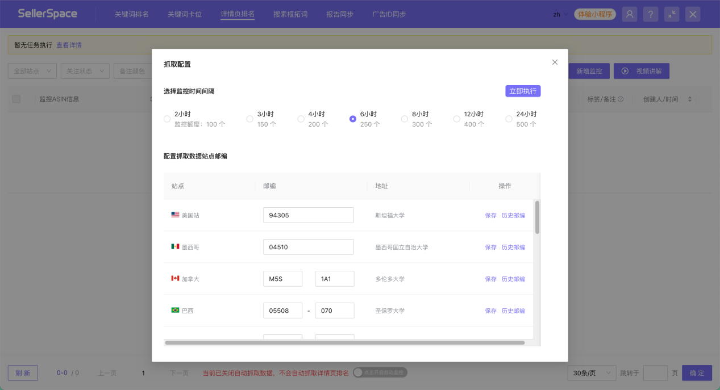Click the Canada flag beside 加拿大
Viewport: 720px width, 390px height.
[173, 278]
